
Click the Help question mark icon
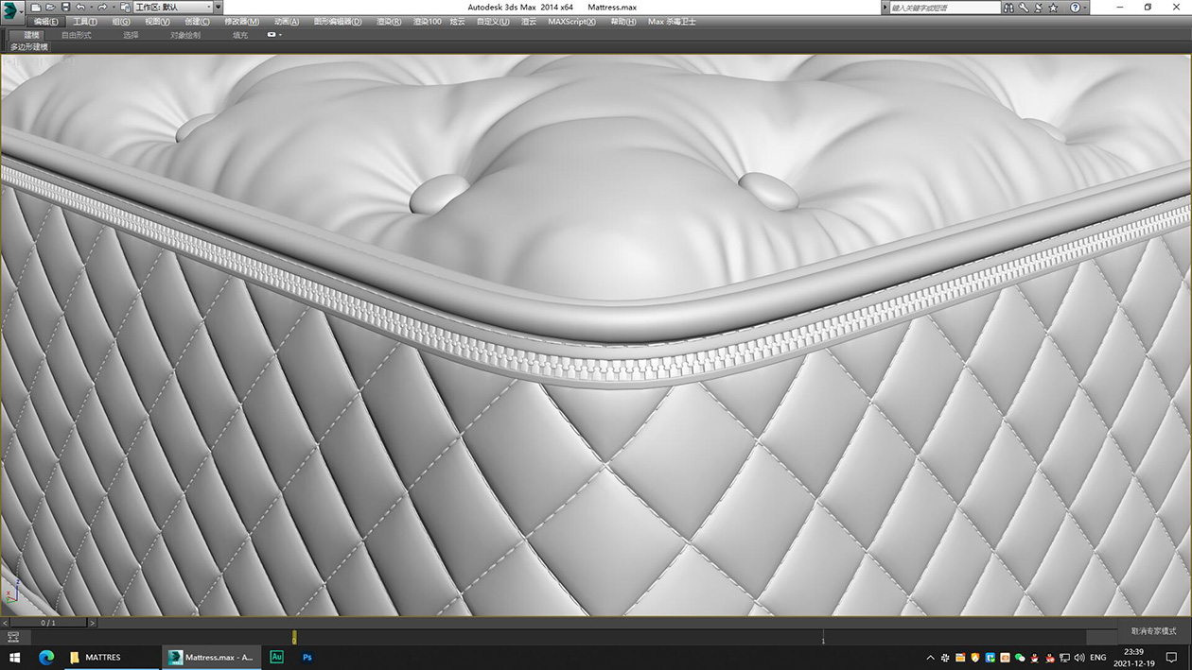pyautogui.click(x=1075, y=8)
